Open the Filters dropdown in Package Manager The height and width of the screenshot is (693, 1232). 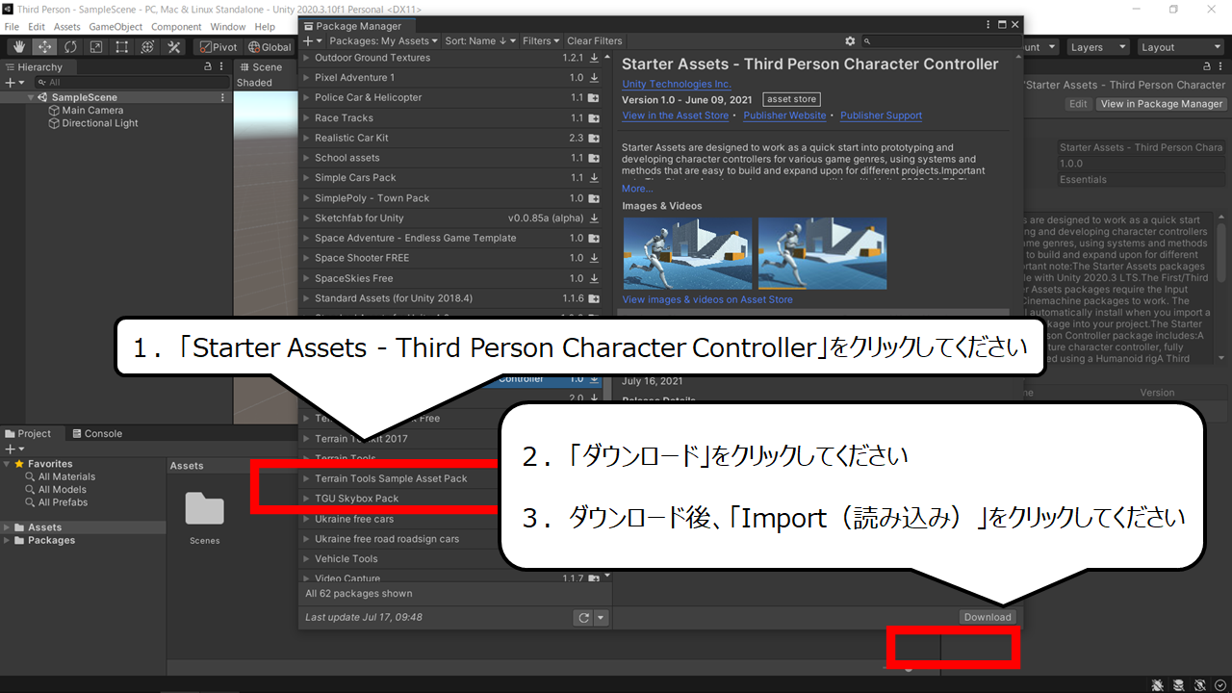pyautogui.click(x=541, y=41)
